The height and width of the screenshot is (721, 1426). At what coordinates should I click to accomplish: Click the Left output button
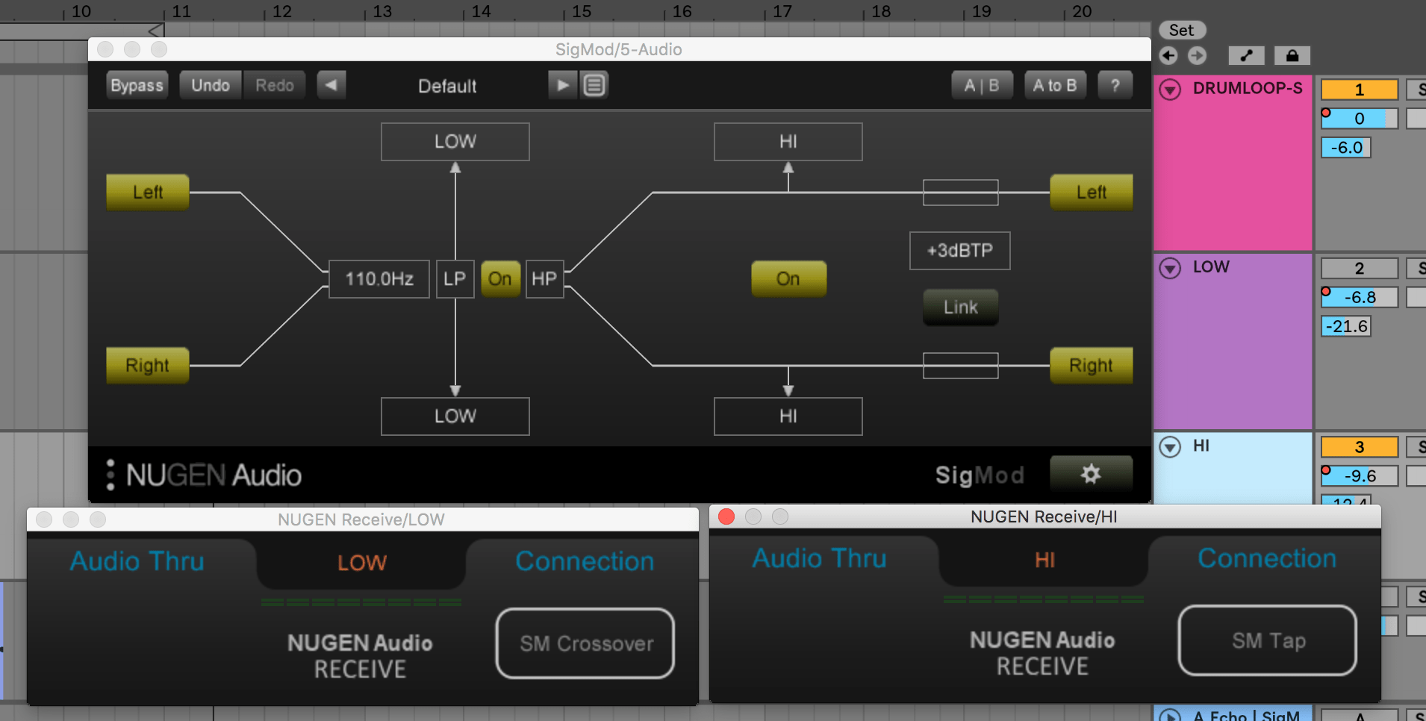(1092, 193)
